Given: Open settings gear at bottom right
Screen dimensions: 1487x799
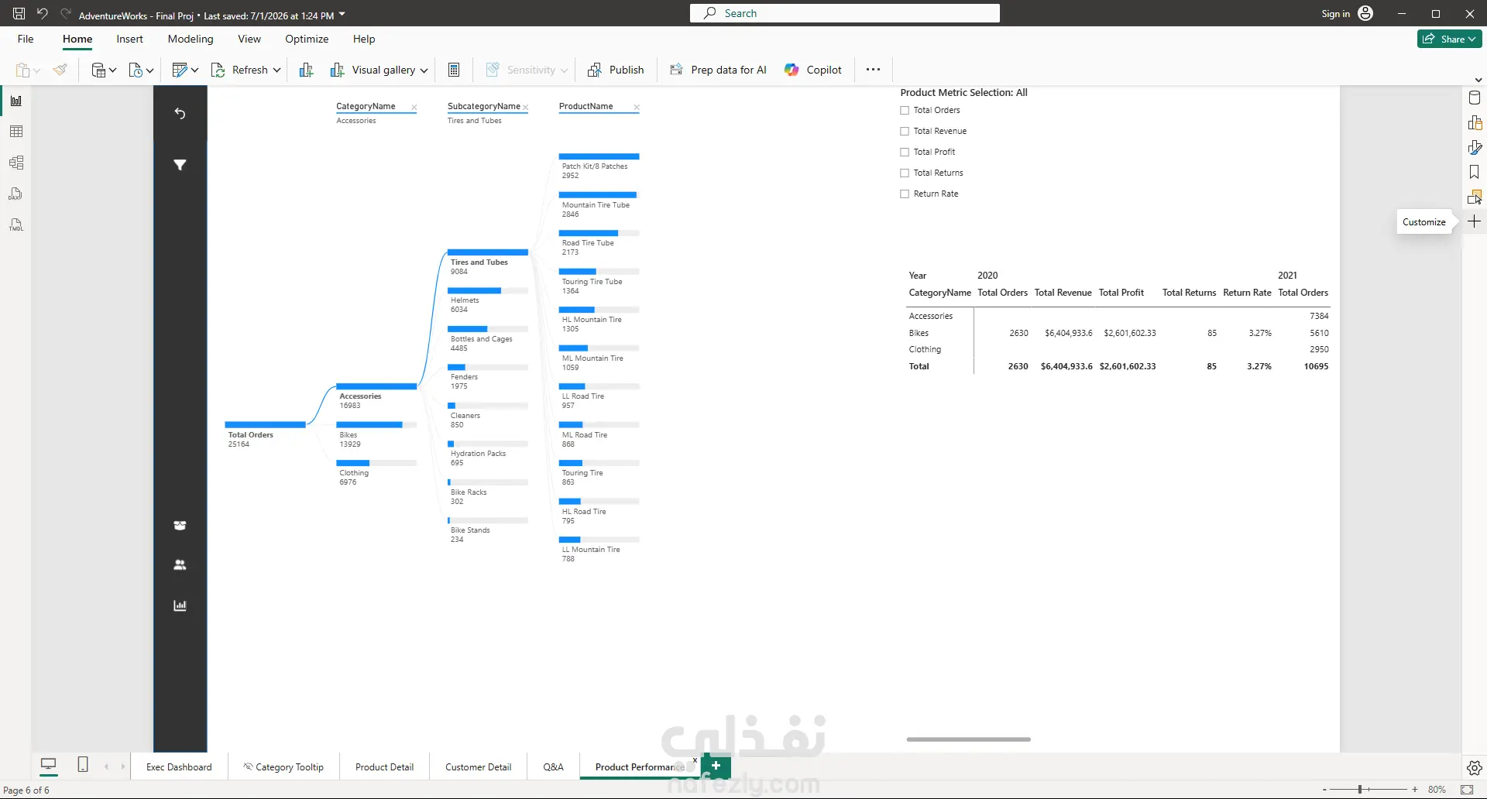Looking at the screenshot, I should click(1475, 768).
